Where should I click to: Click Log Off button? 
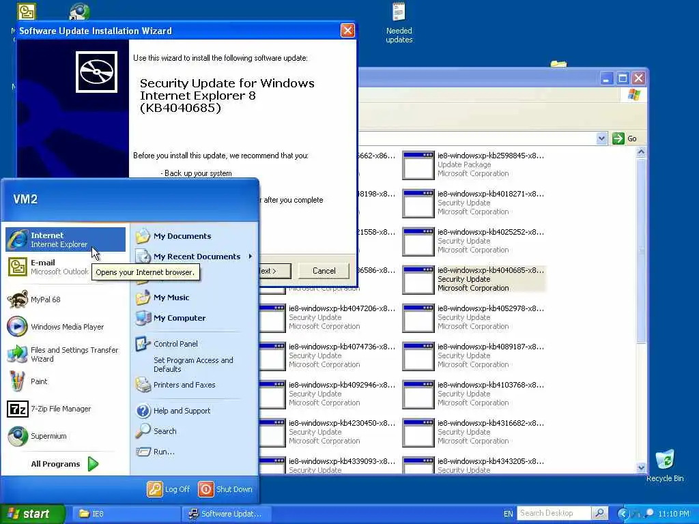[x=169, y=489]
